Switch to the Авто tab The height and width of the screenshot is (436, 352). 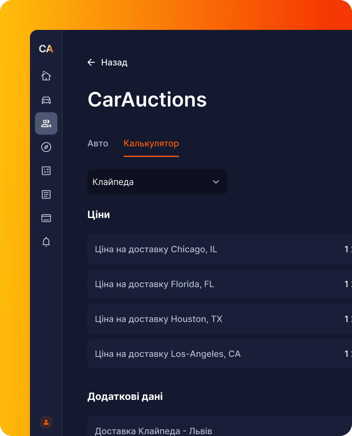point(98,144)
